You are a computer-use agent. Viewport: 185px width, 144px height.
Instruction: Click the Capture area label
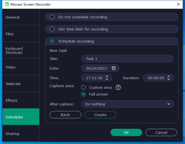(x=62, y=86)
